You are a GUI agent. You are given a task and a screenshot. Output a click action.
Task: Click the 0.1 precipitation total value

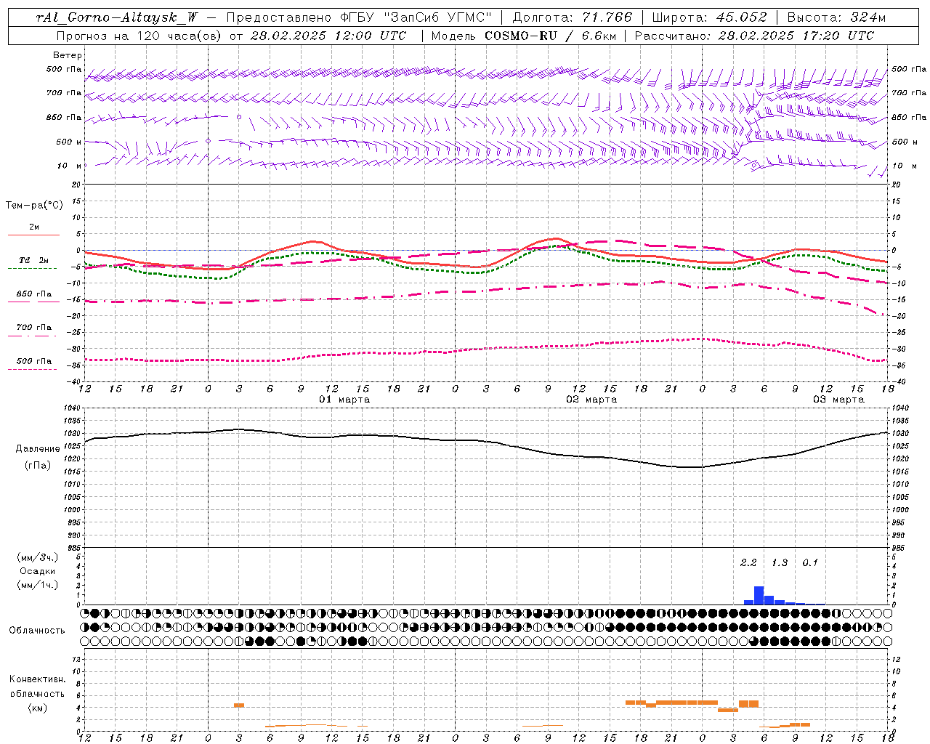[x=810, y=563]
